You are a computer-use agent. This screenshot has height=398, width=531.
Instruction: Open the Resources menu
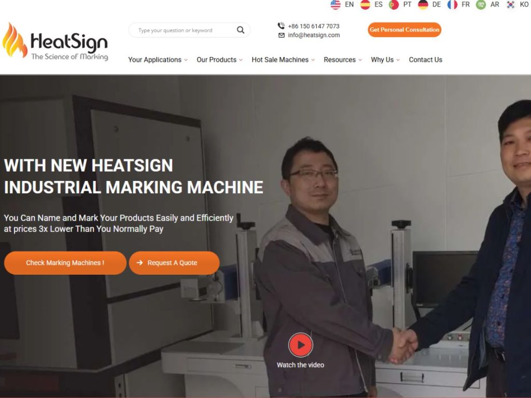click(x=340, y=60)
